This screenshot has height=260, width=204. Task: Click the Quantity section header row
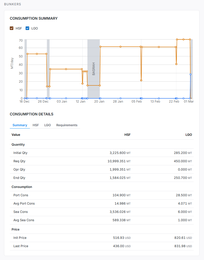click(x=18, y=145)
